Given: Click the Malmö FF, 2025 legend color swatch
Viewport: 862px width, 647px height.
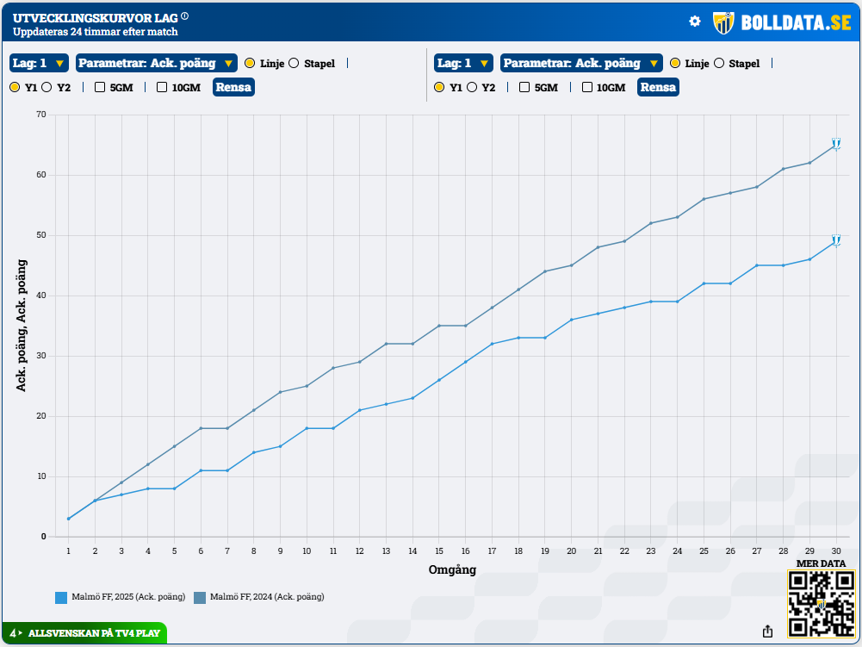Looking at the screenshot, I should pos(61,597).
